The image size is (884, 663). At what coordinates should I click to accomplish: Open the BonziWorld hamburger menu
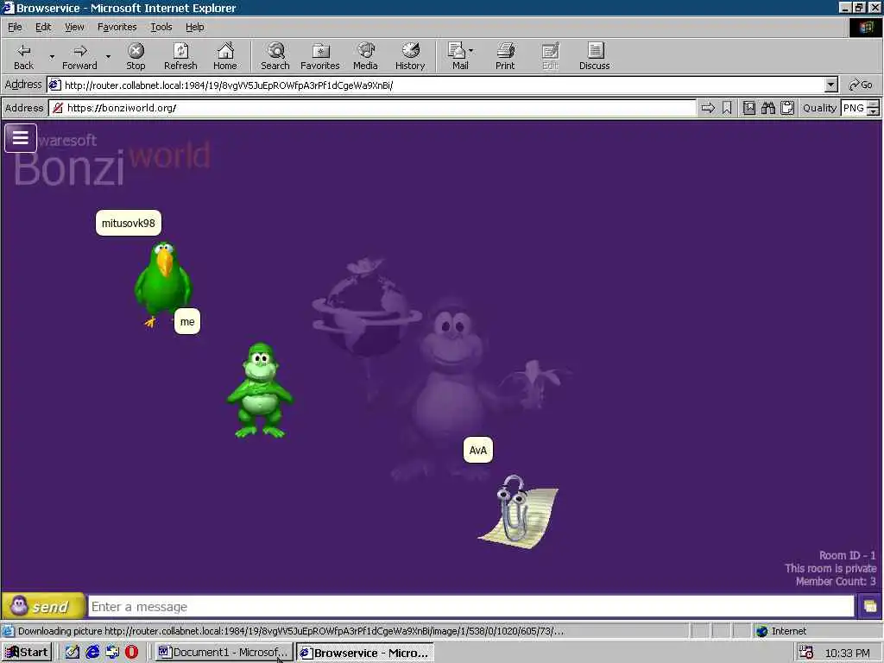click(x=21, y=138)
